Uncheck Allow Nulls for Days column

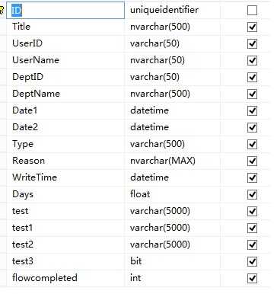point(252,195)
